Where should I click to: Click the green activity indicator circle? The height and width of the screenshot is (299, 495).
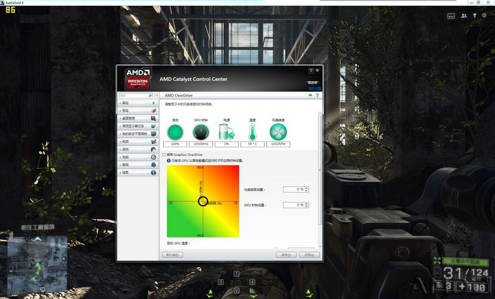point(175,132)
